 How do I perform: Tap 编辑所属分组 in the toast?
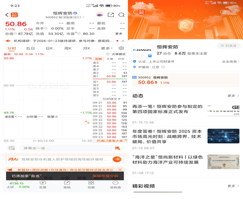[x=105, y=176]
